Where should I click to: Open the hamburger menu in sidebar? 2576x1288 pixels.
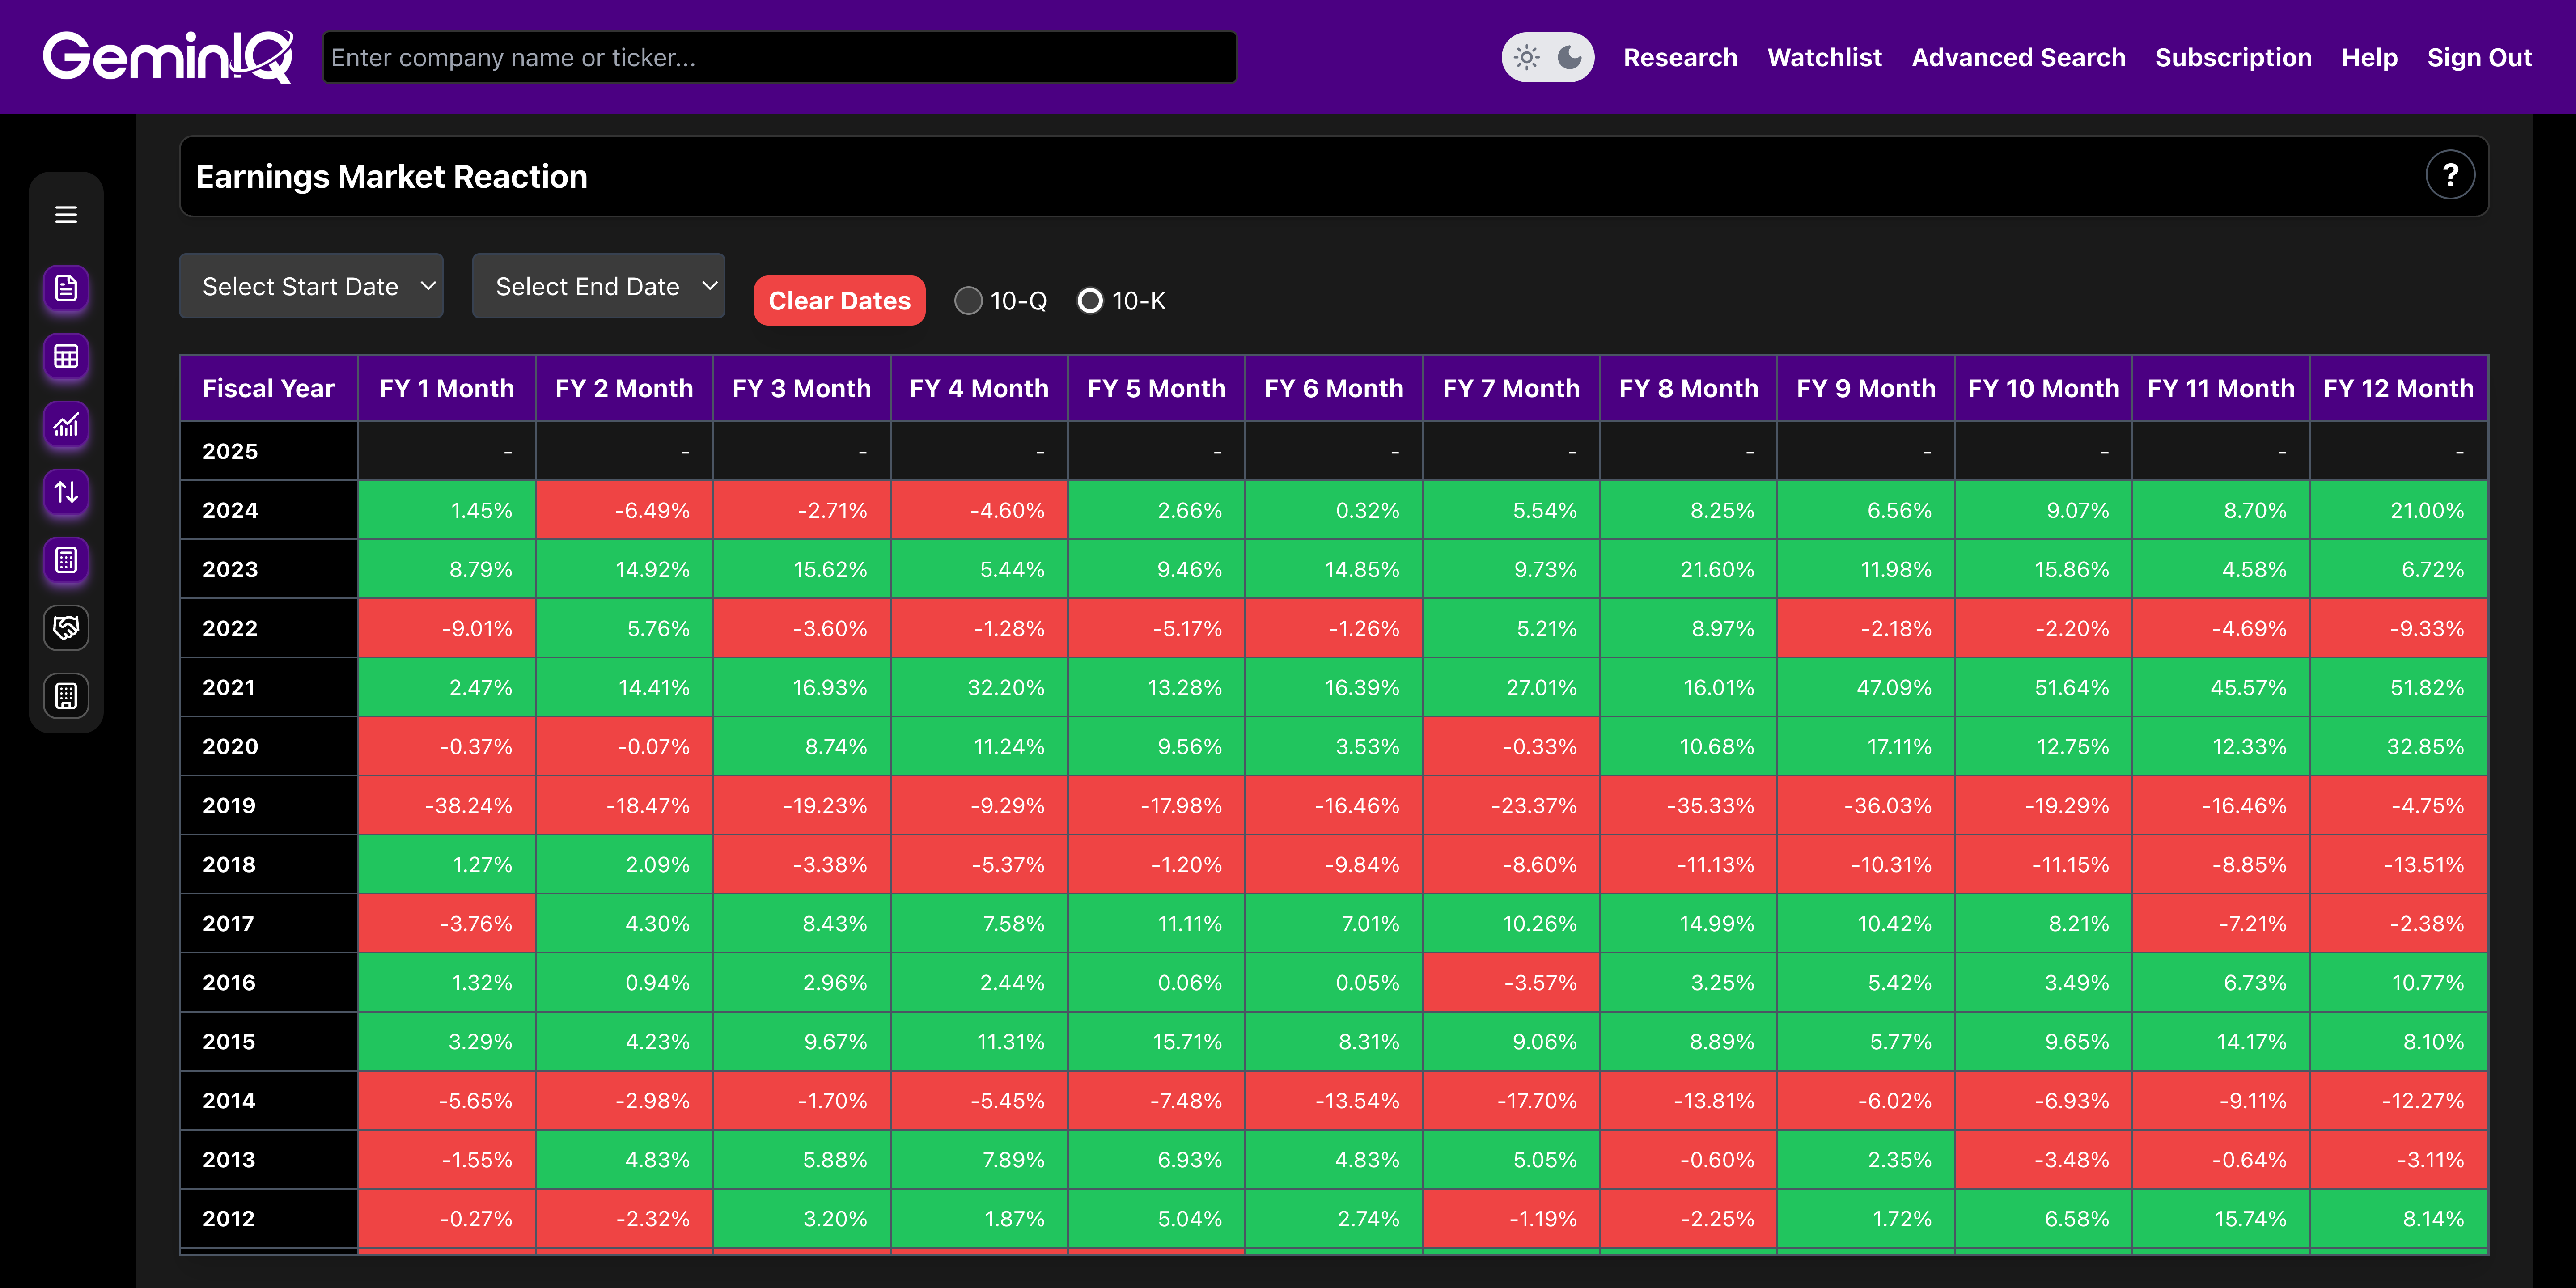(66, 215)
